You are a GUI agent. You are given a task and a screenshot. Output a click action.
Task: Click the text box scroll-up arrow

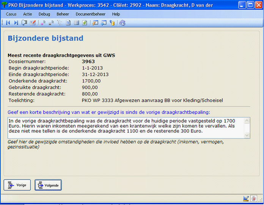coord(247,120)
